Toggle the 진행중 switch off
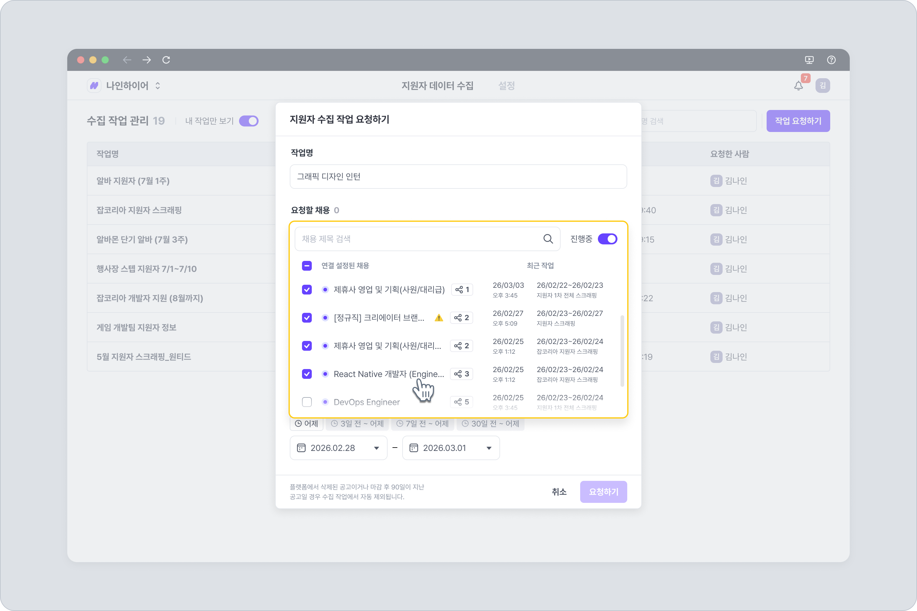Image resolution: width=917 pixels, height=611 pixels. pyautogui.click(x=607, y=239)
